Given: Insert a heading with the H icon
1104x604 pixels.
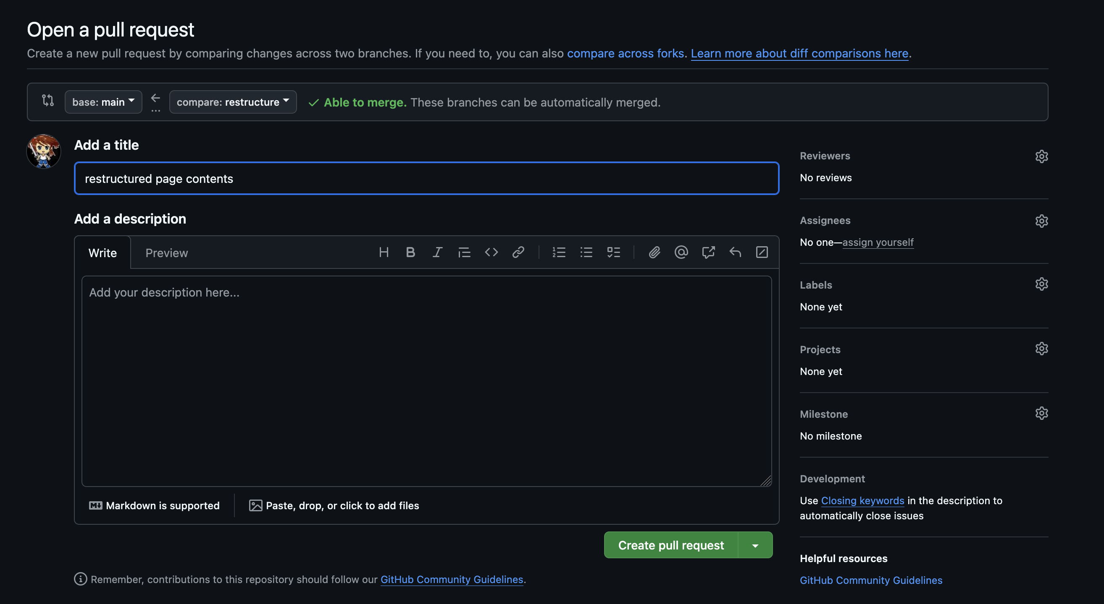Looking at the screenshot, I should click(x=384, y=253).
